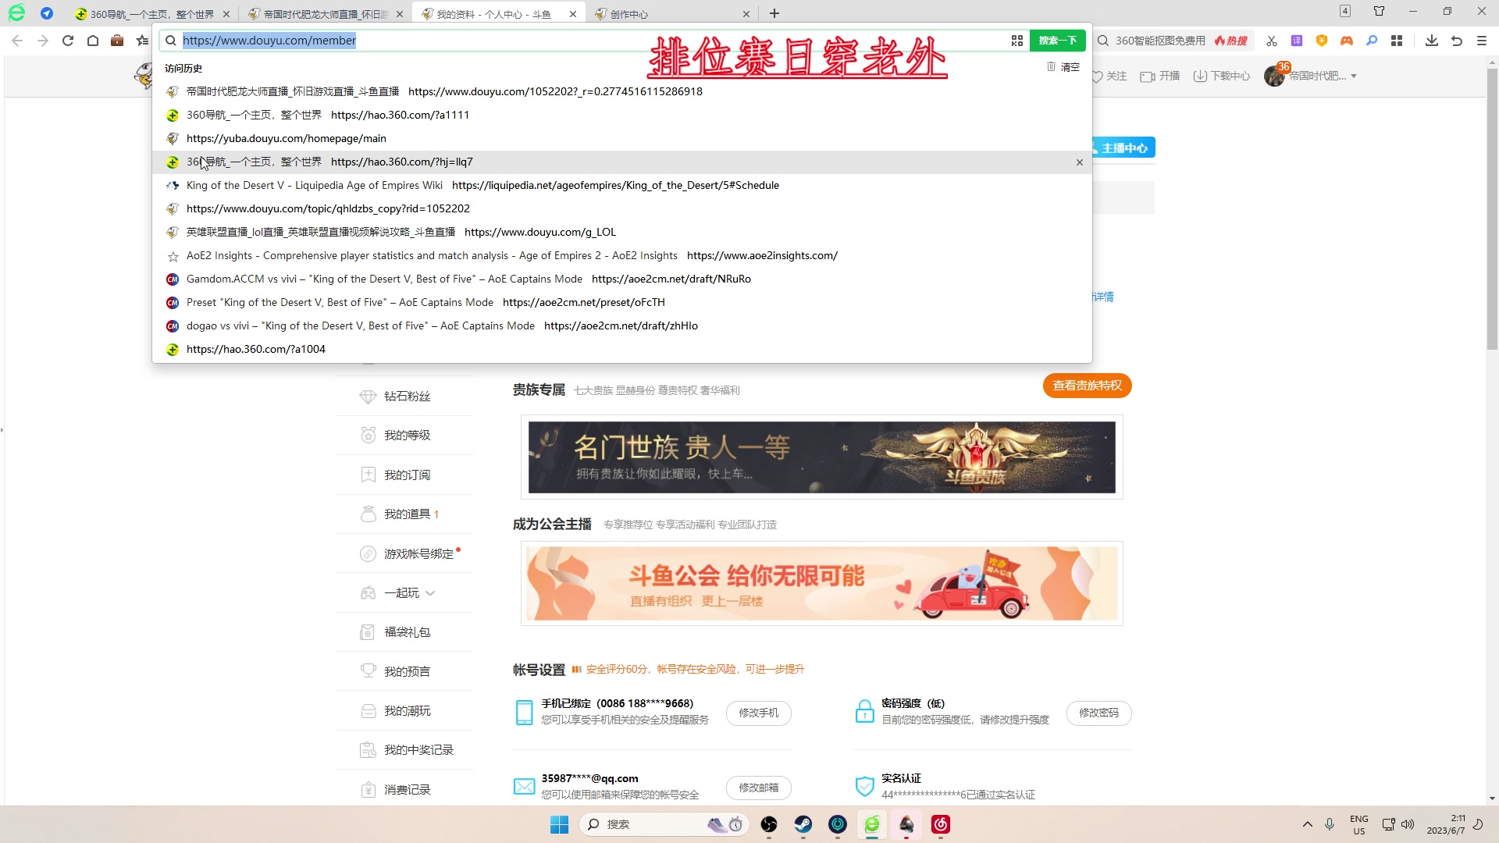Open NetEase Music red taskbar icon
This screenshot has width=1499, height=843.
tap(941, 824)
